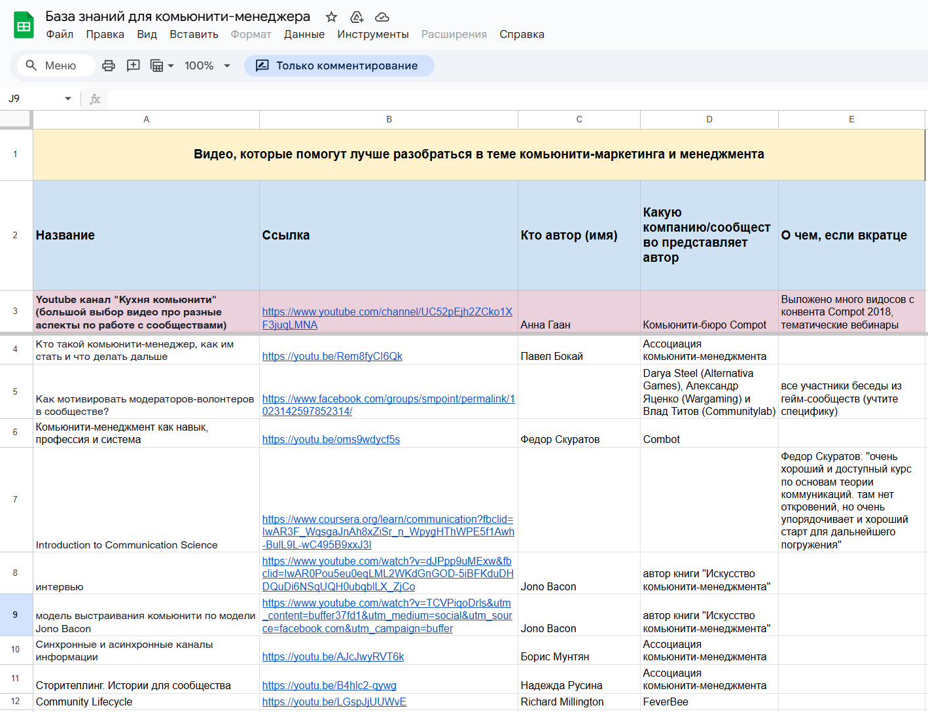The width and height of the screenshot is (928, 712).
Task: Select column C header
Action: pyautogui.click(x=579, y=119)
